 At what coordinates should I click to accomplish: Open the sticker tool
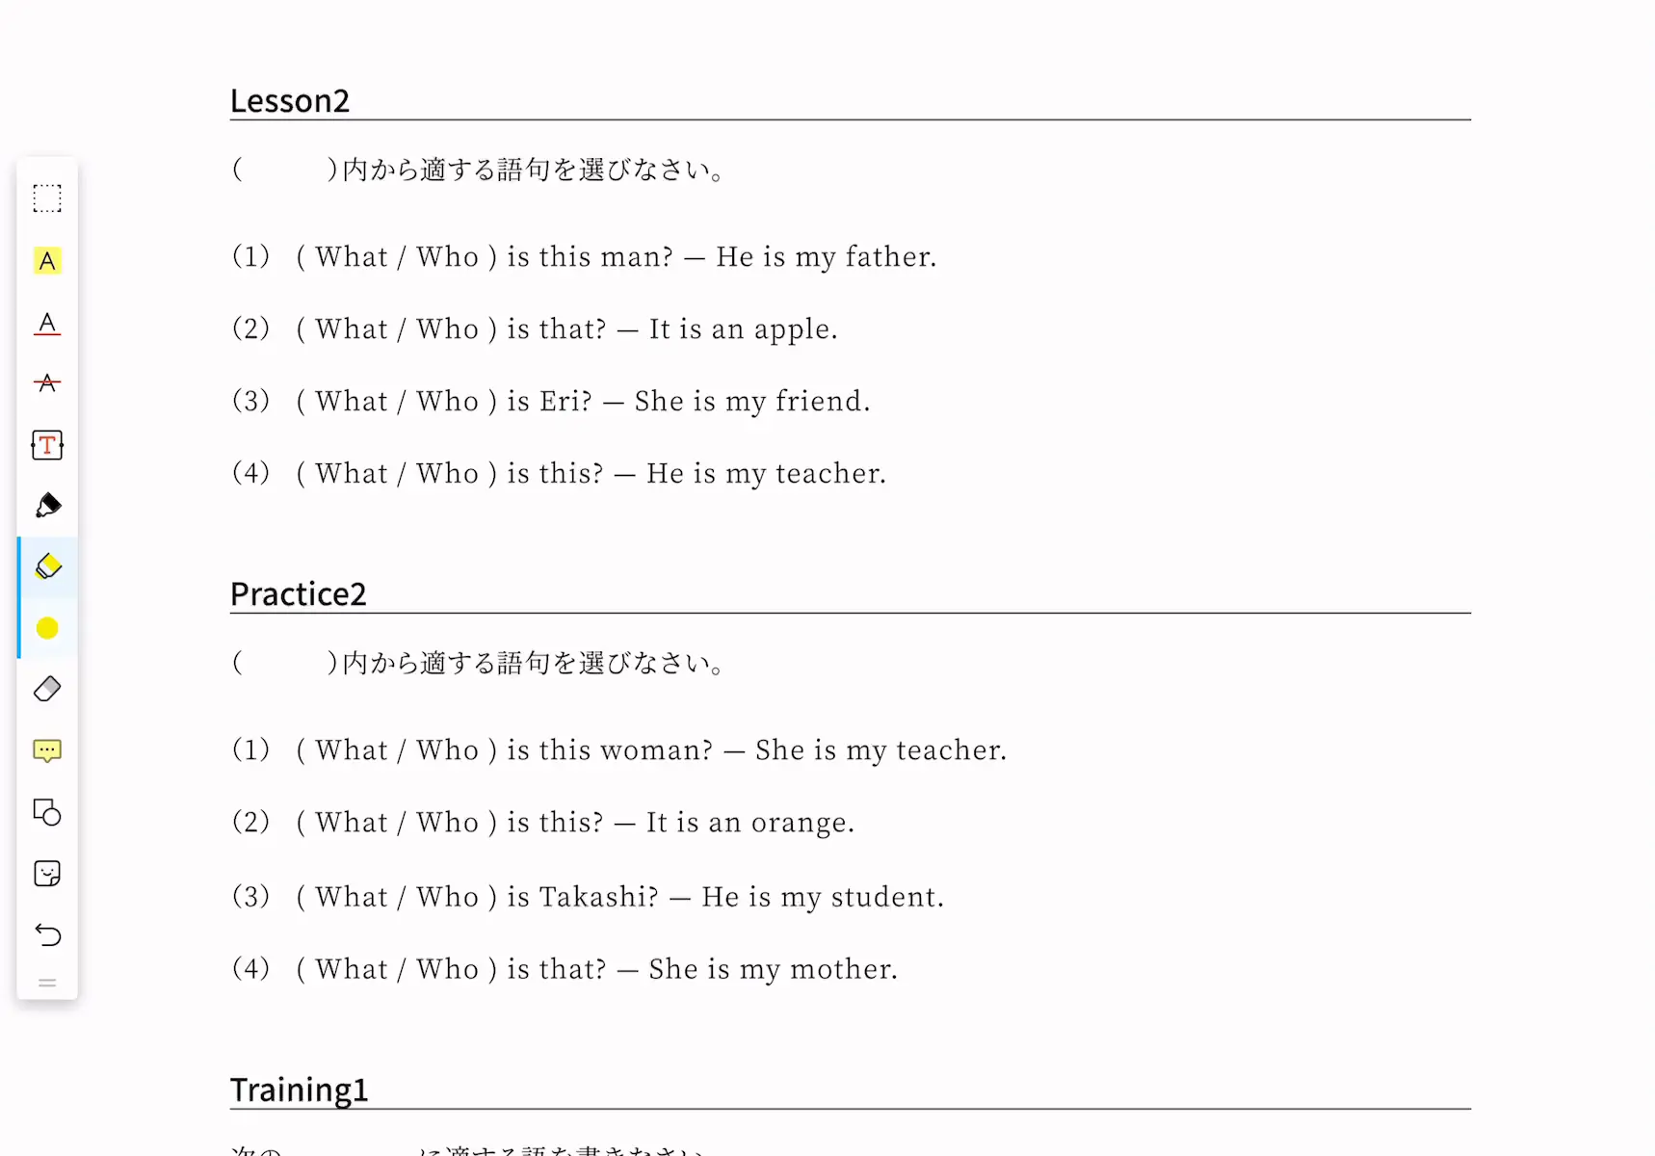point(47,874)
